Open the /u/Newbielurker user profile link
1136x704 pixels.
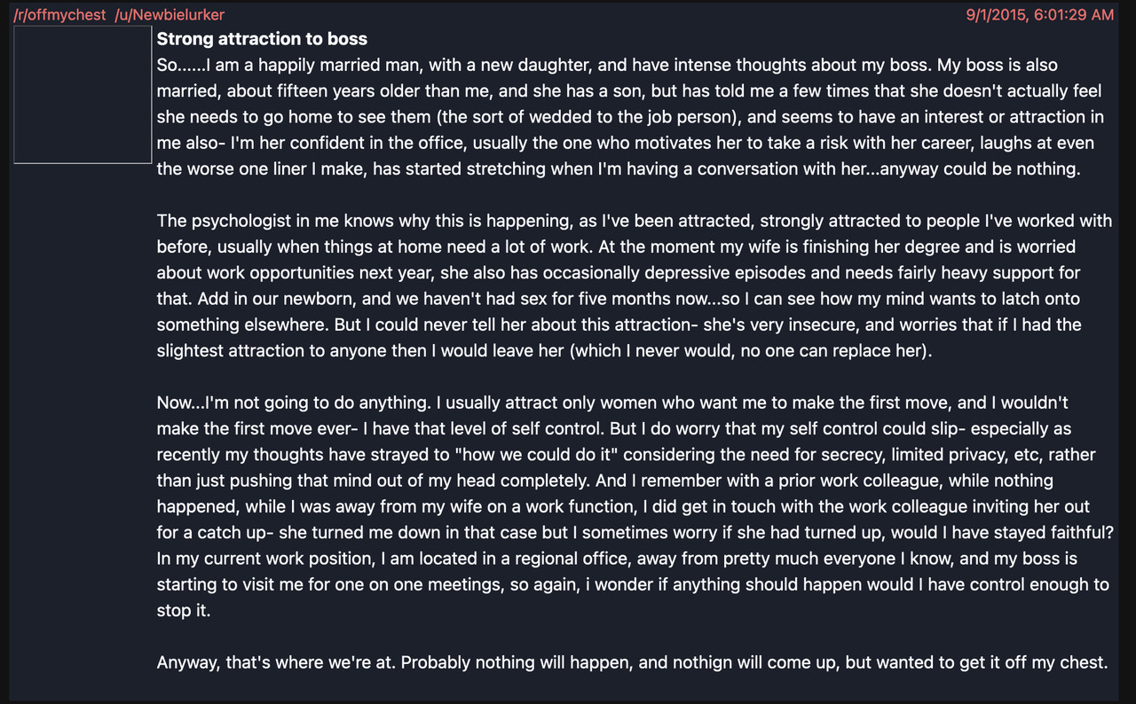point(170,15)
